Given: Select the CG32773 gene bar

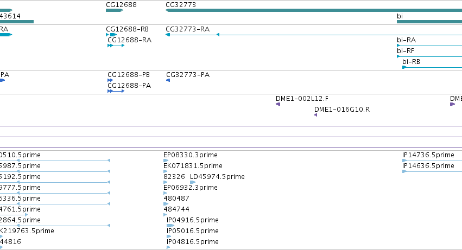Looking at the screenshot, I should pyautogui.click(x=314, y=10).
